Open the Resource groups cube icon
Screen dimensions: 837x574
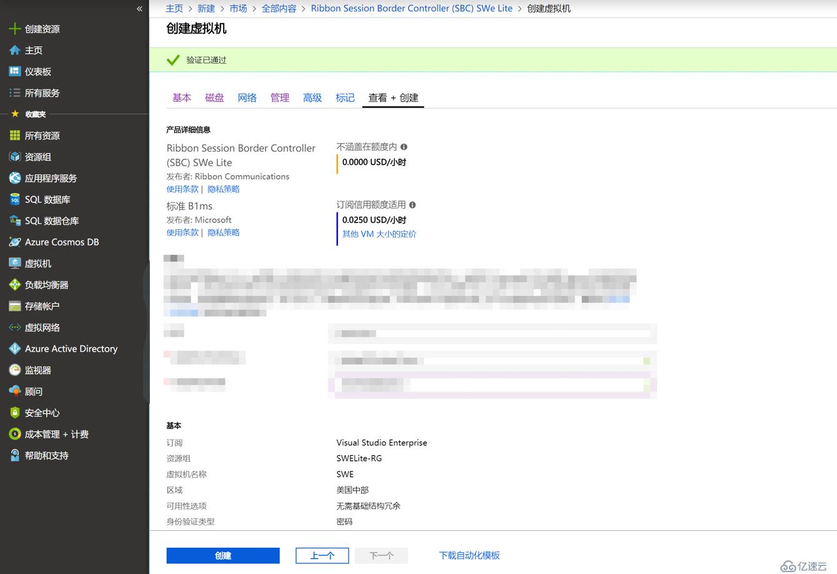pos(14,157)
